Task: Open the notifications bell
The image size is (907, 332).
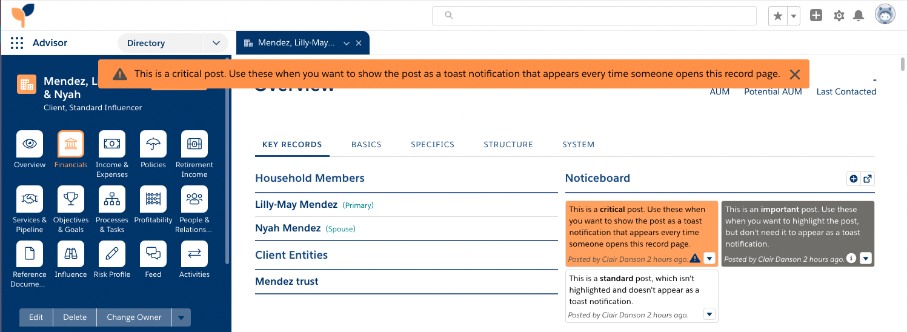Action: pos(859,16)
